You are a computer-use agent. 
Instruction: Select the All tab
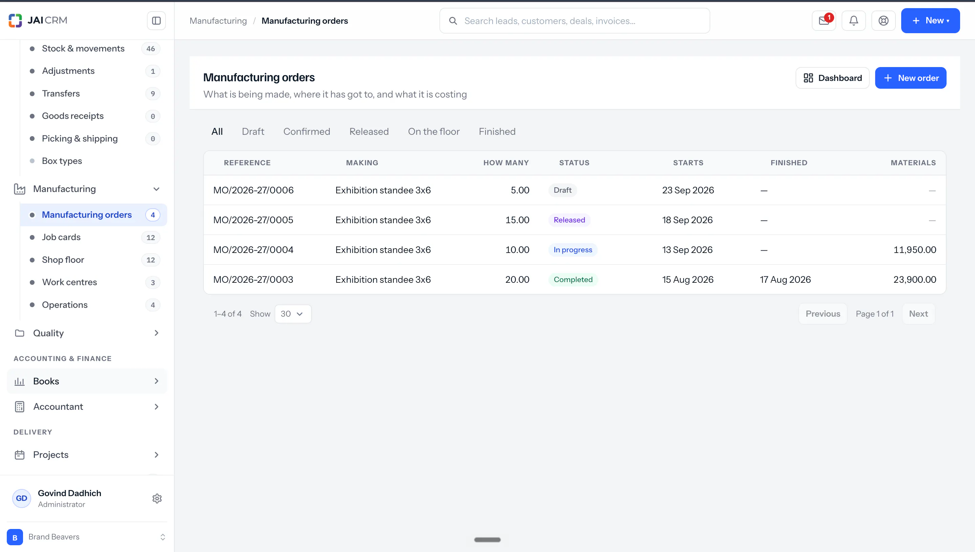(217, 131)
